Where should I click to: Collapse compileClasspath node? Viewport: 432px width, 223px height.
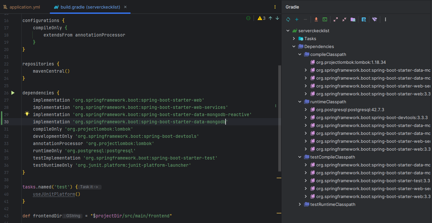click(300, 54)
